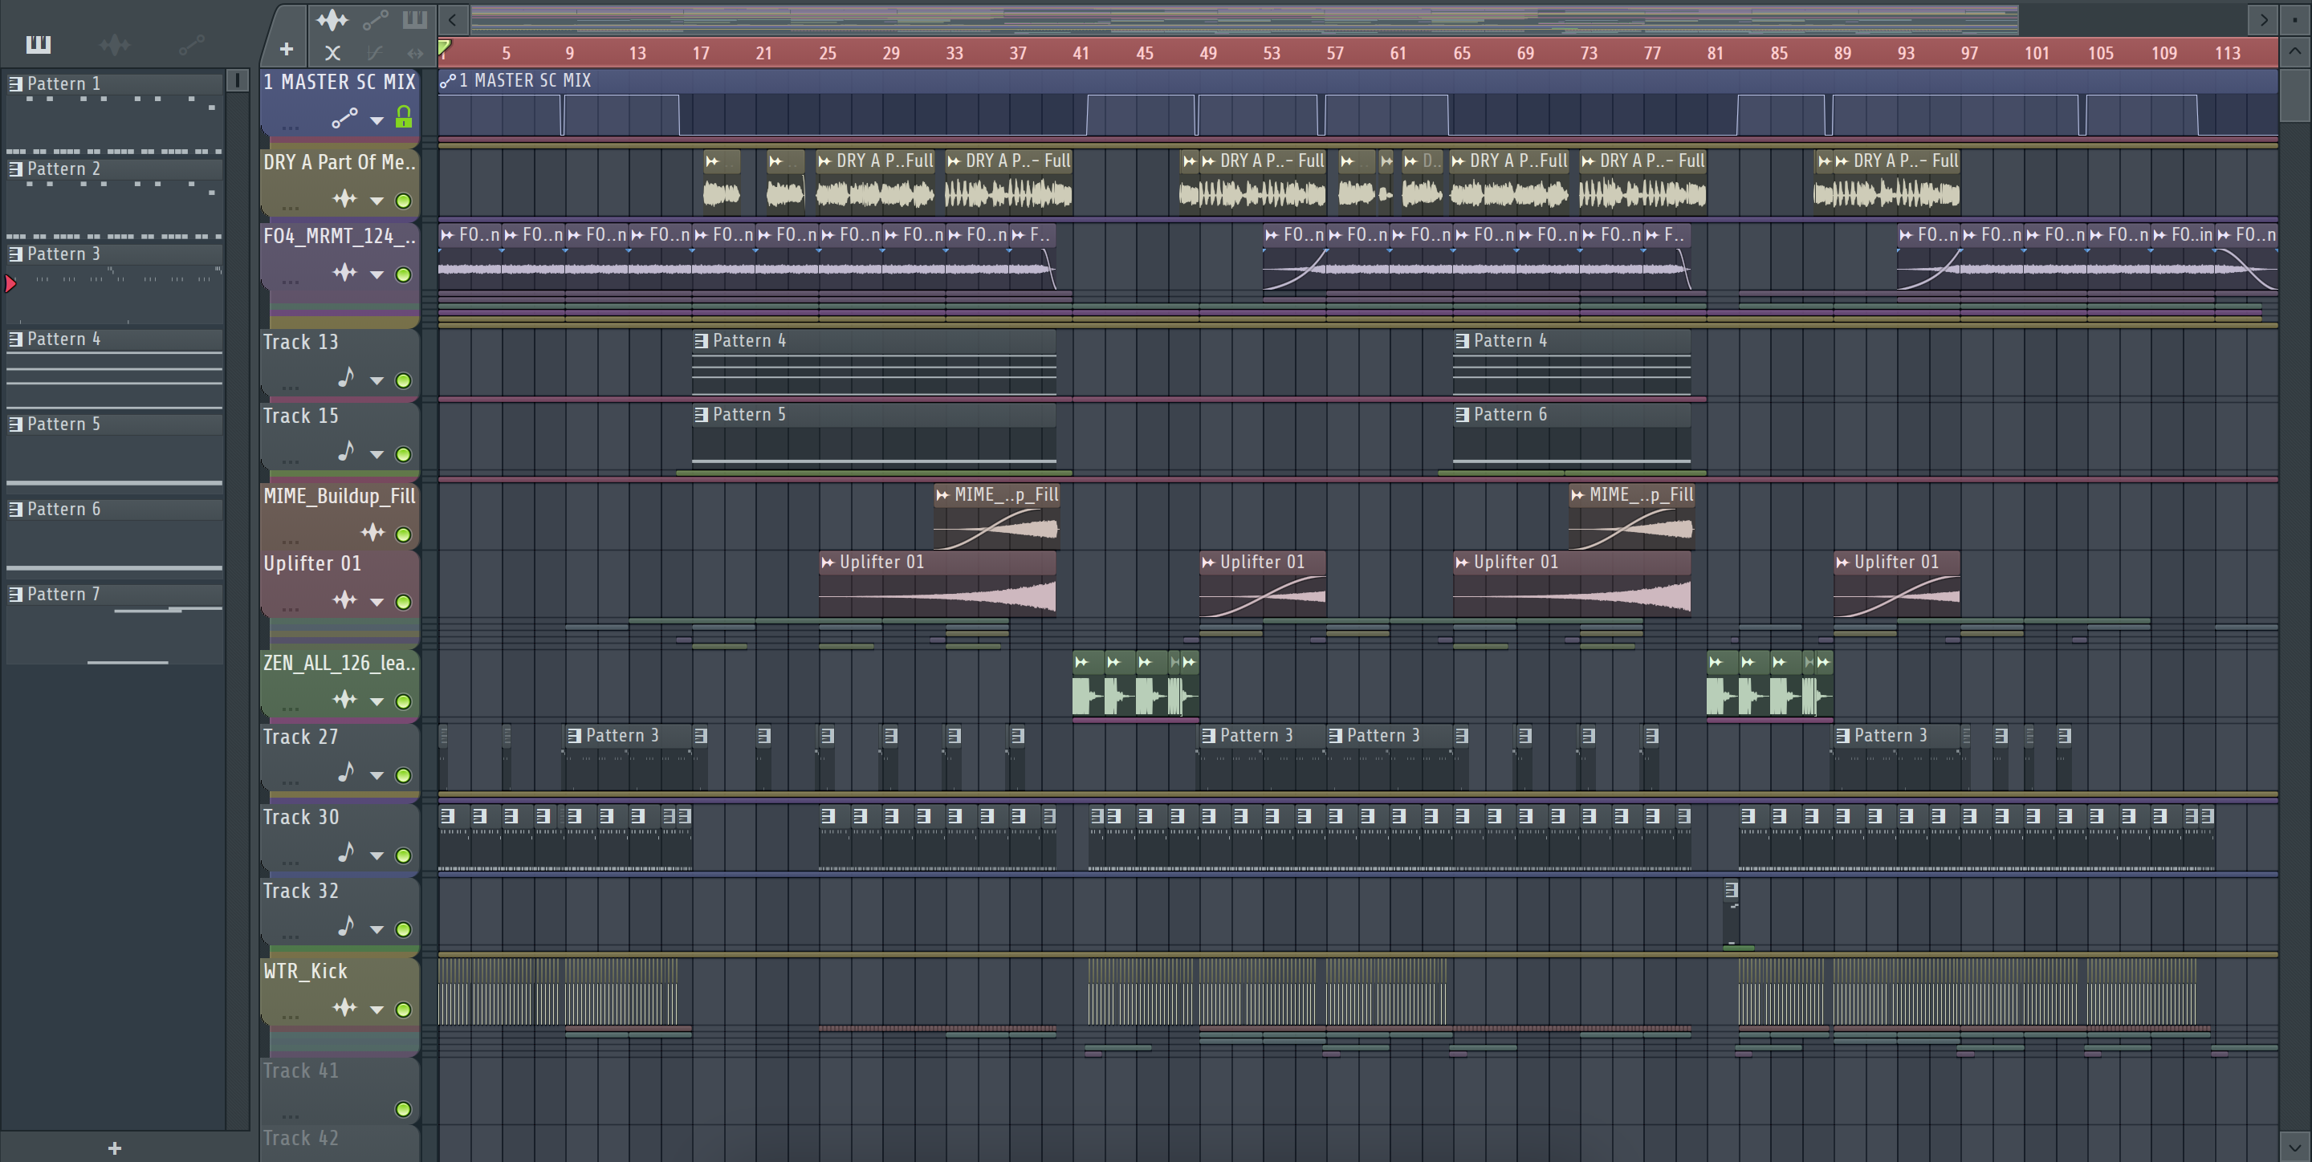
Task: Open the DRY A Part Of Me track dropdown
Action: click(x=377, y=201)
